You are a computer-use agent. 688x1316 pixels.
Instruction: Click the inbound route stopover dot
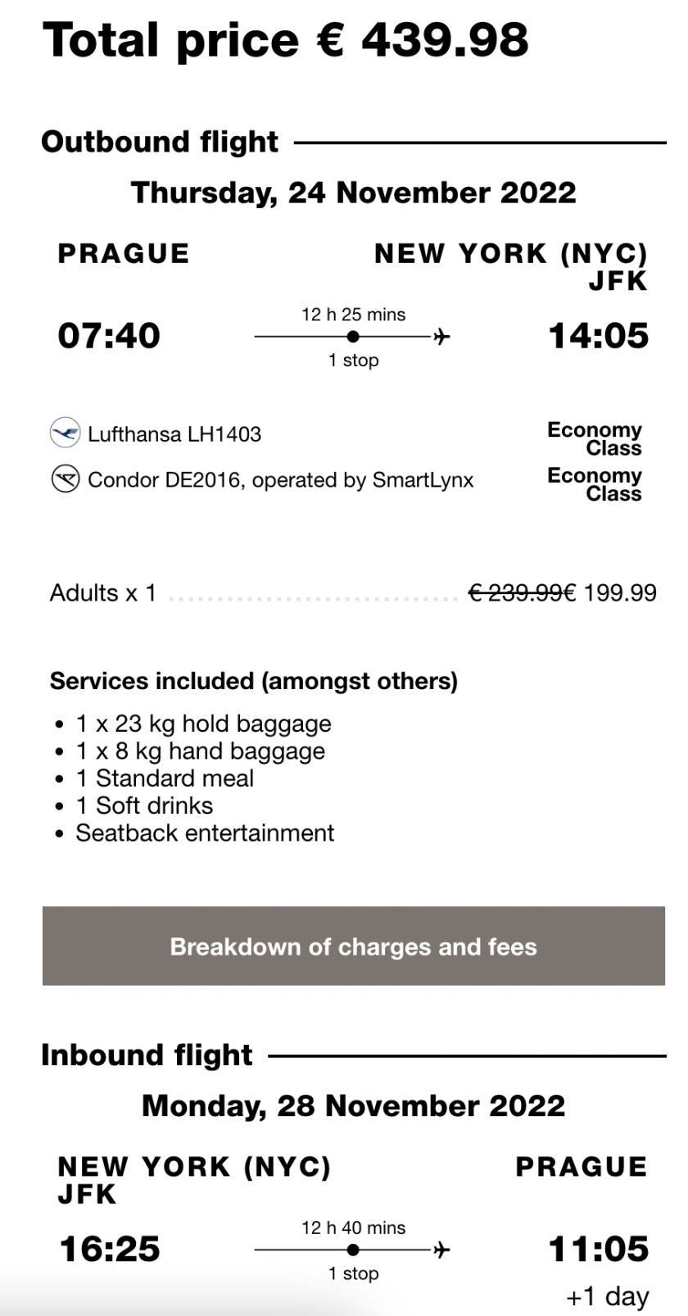pyautogui.click(x=353, y=1250)
